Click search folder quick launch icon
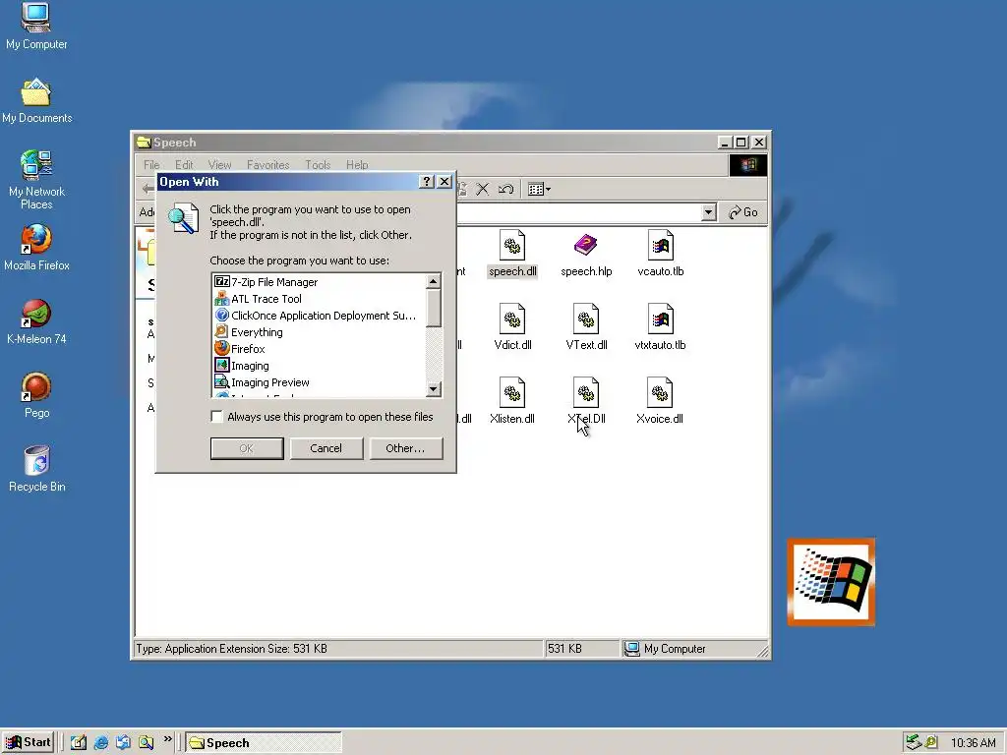 click(146, 743)
